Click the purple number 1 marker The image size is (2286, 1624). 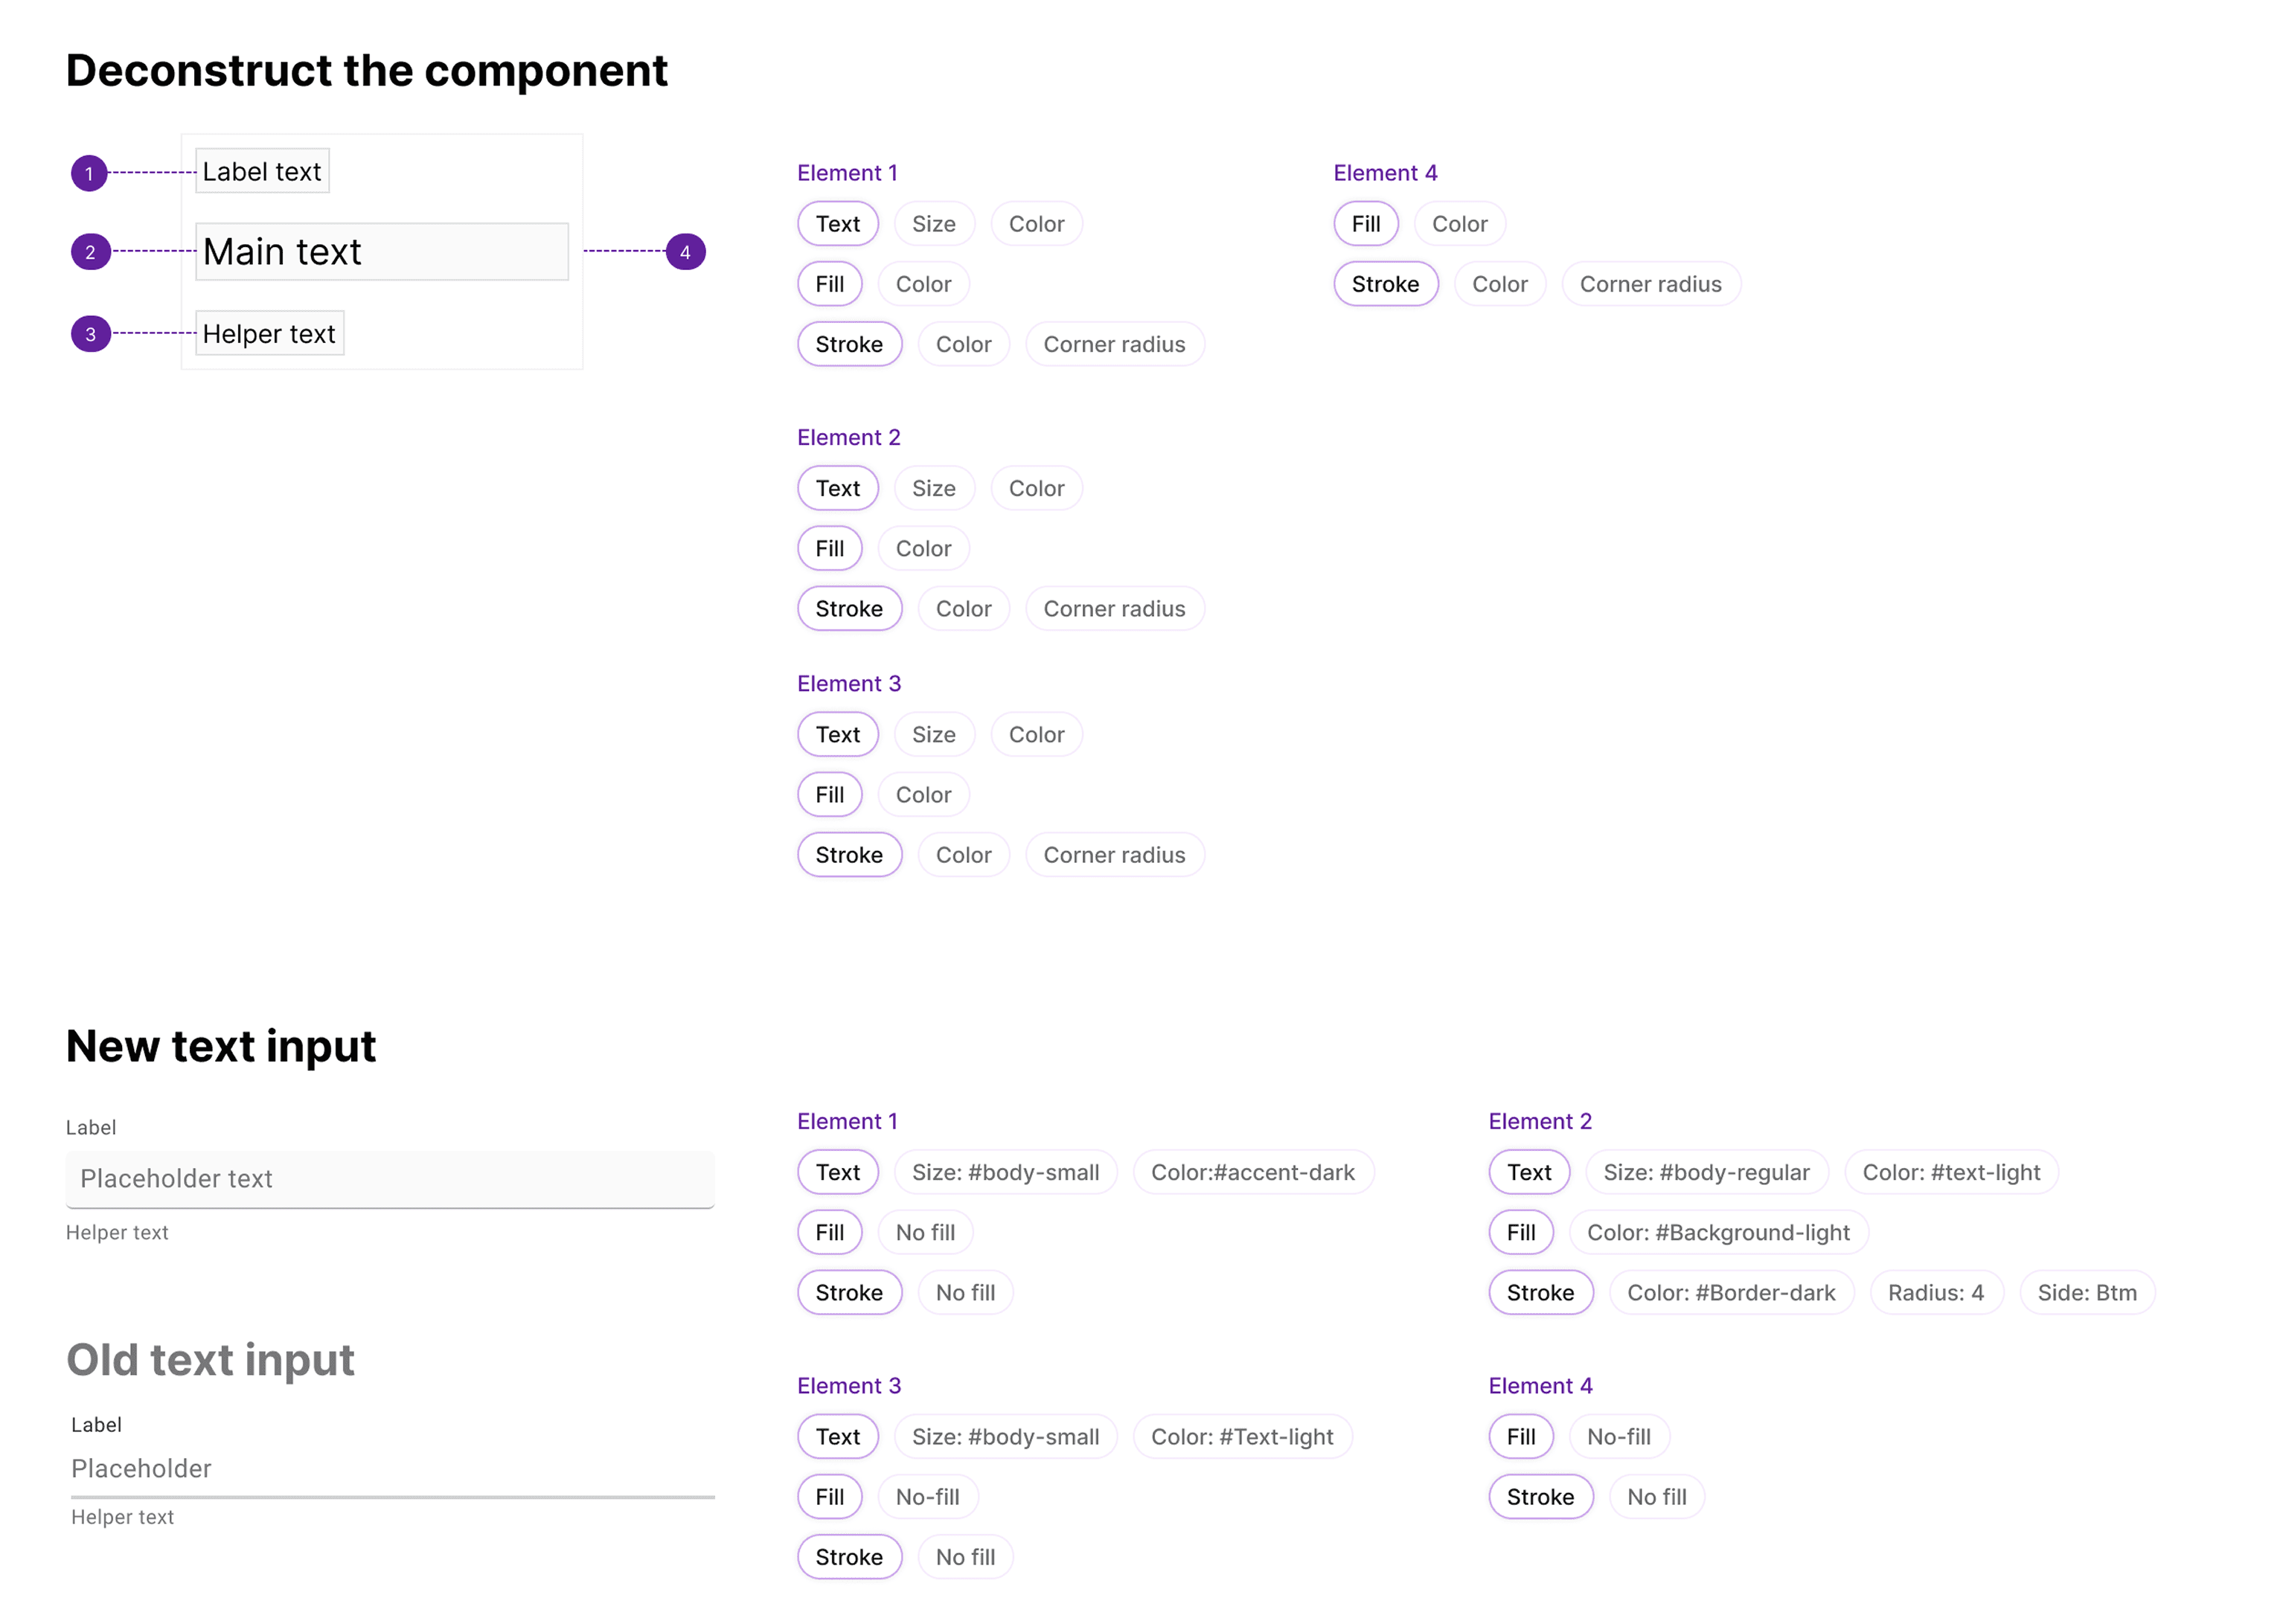pyautogui.click(x=89, y=173)
